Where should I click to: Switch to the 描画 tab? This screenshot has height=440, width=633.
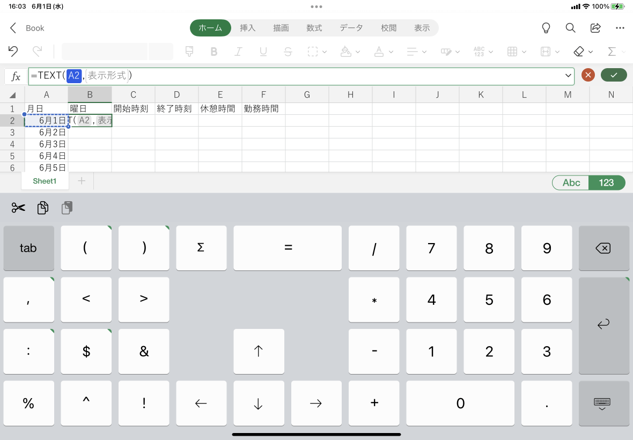click(281, 28)
